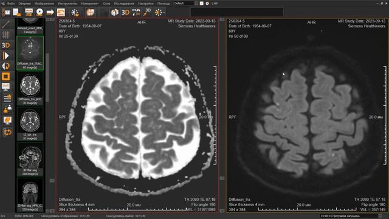The image size is (389, 219).
Task: Click the flip/rotate icon in left sidebar
Action: click(x=5, y=66)
